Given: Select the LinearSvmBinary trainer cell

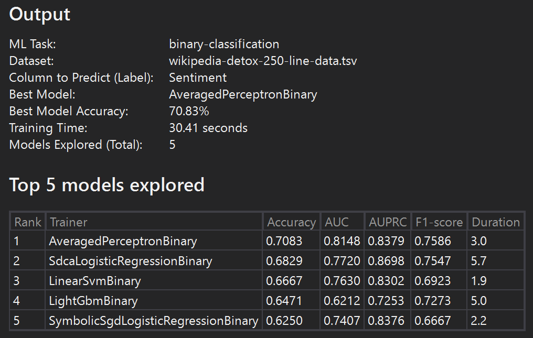Looking at the screenshot, I should pos(95,281).
